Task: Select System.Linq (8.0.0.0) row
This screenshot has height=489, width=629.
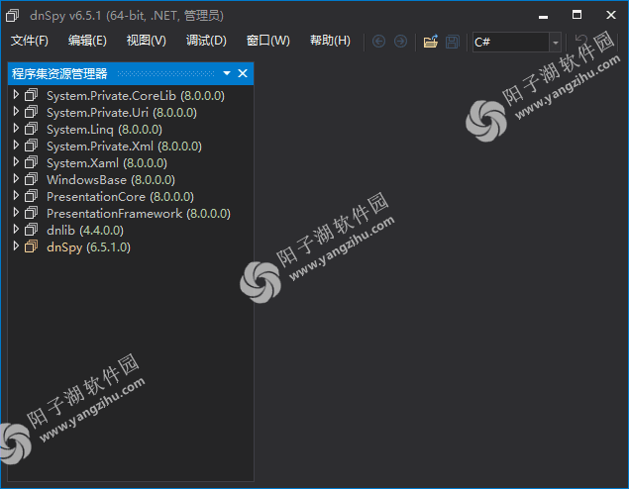Action: click(131, 129)
